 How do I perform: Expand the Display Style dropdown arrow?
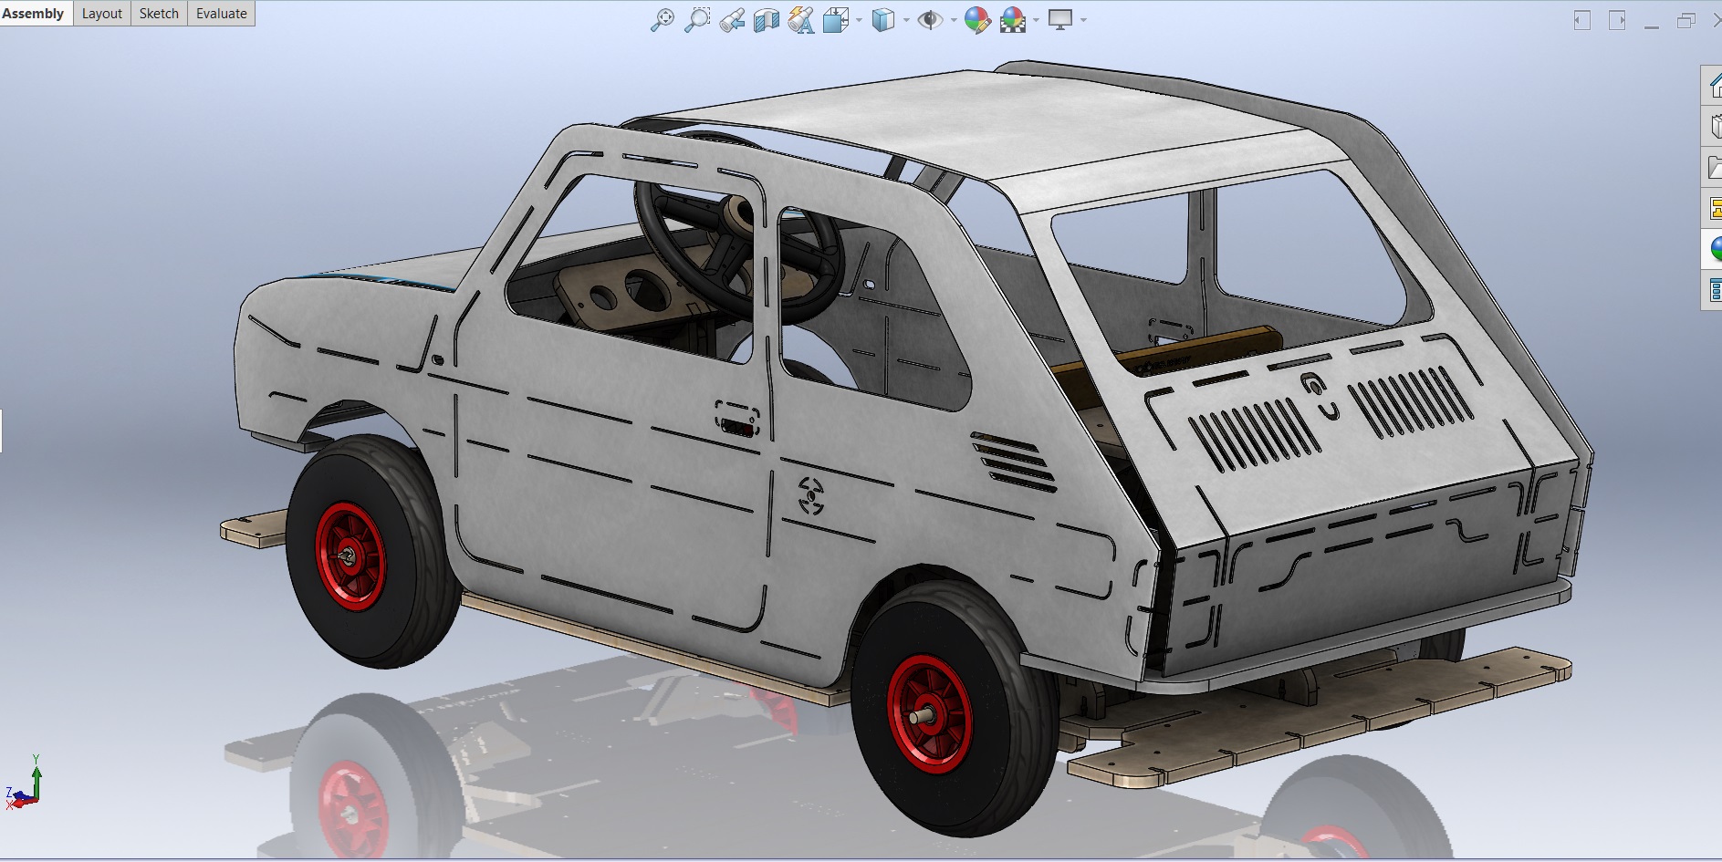tap(906, 20)
